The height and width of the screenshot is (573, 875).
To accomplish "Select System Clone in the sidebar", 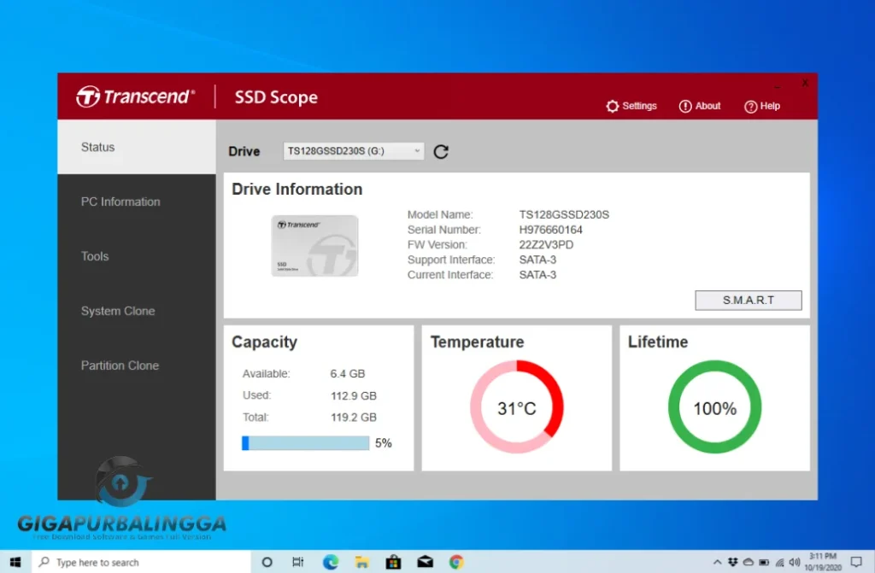I will (117, 311).
